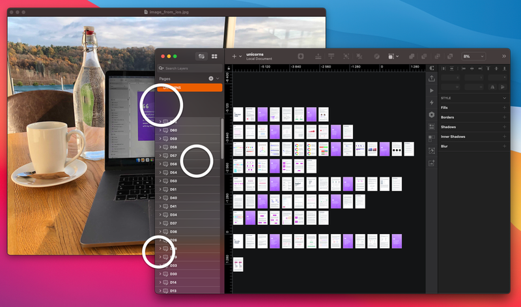The height and width of the screenshot is (307, 521).
Task: Click the hexagon symbol icon
Action: coord(431,115)
